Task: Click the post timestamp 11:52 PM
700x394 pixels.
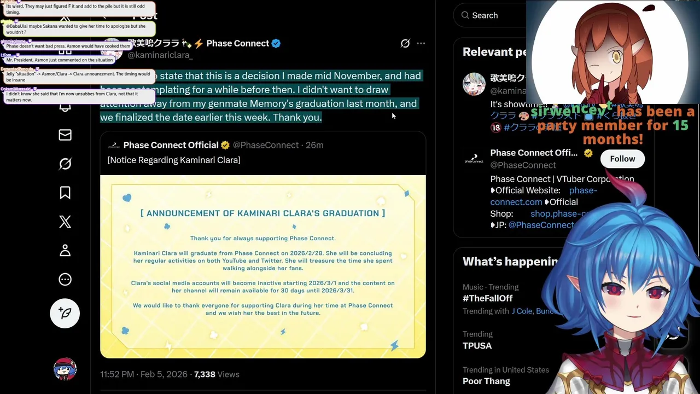Action: tap(117, 374)
